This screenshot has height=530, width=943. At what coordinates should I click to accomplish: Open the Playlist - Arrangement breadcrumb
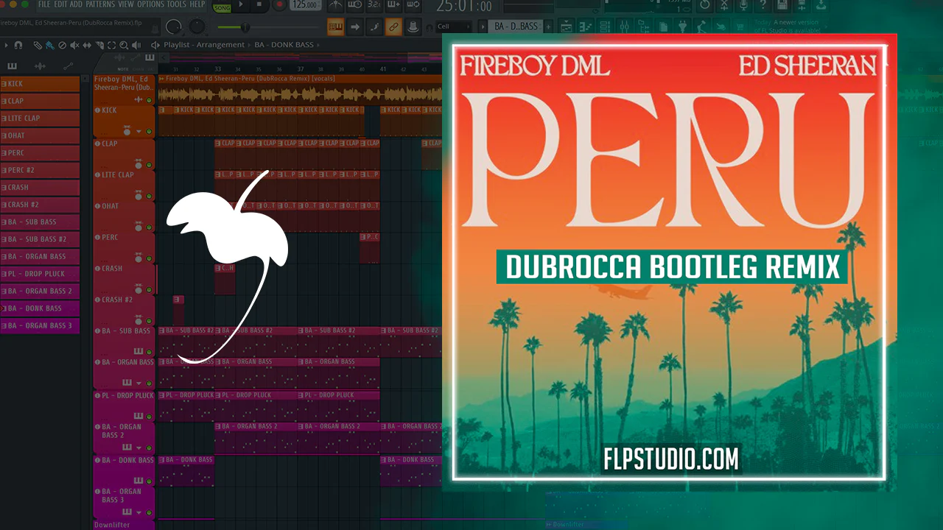(x=204, y=45)
